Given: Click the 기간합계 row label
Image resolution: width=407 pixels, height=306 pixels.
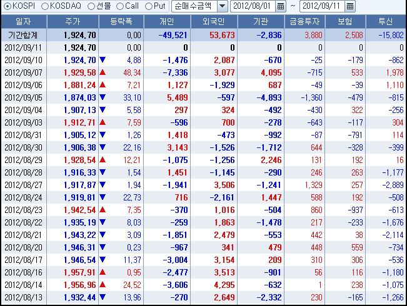Looking at the screenshot, I should [x=23, y=35].
